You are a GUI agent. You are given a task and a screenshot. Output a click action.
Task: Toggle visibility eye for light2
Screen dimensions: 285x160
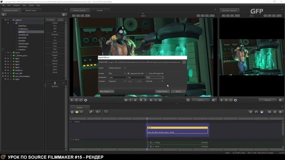5,61
